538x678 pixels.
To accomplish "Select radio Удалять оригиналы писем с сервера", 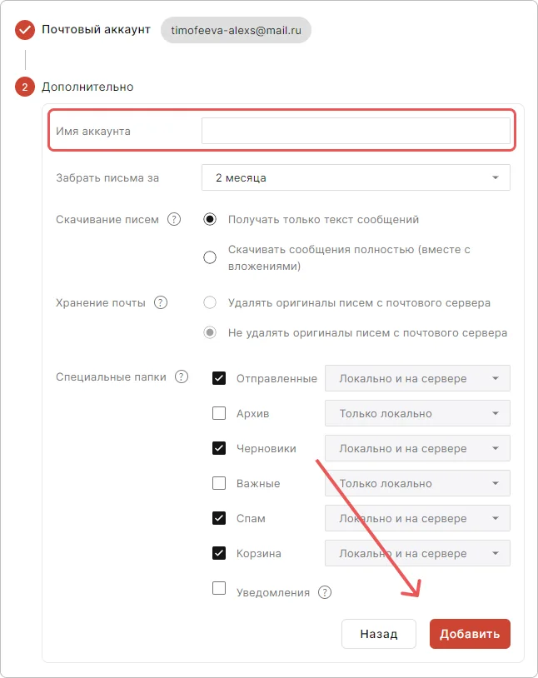I will [x=210, y=302].
